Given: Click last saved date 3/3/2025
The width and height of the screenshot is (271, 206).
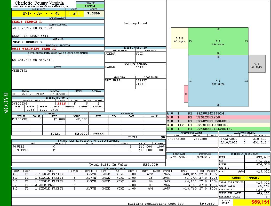Looking at the screenshot, I should (205, 157).
